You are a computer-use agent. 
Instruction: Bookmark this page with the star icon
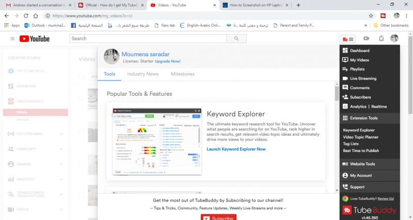(x=371, y=15)
